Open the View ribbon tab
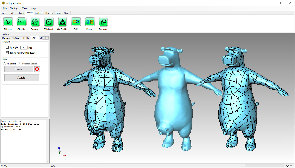This screenshot has width=295, height=168. click(66, 13)
